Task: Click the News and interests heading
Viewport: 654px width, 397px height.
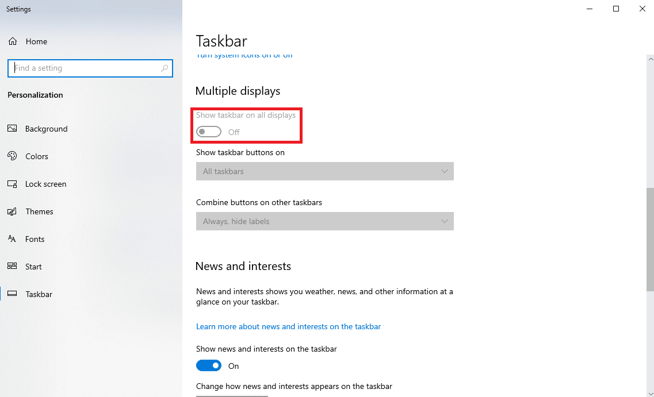Action: (243, 266)
